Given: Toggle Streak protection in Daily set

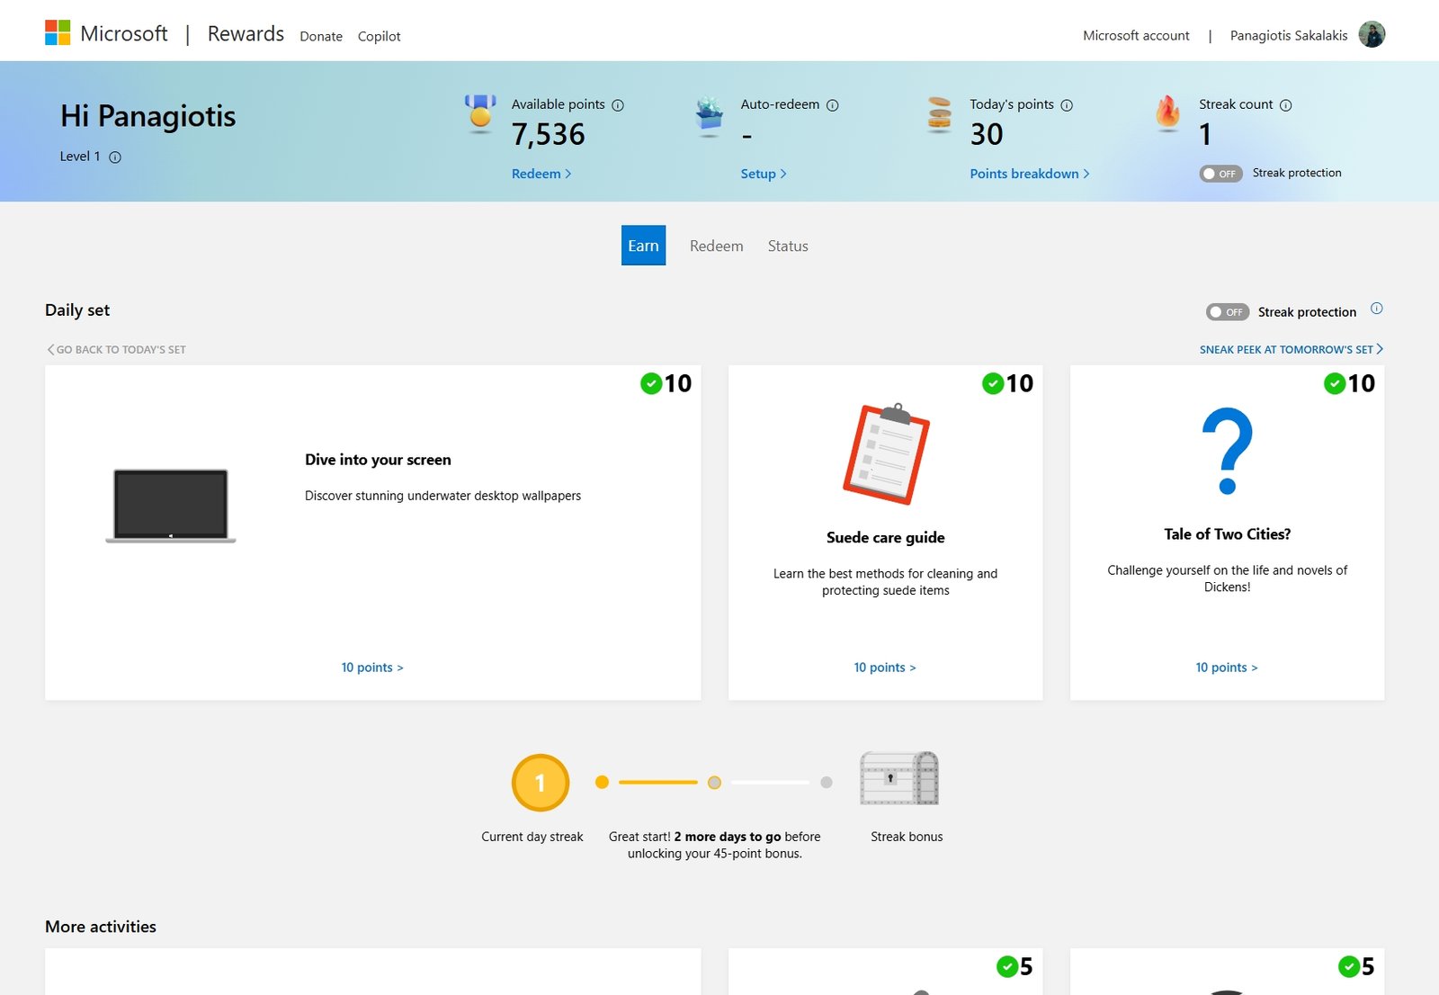Looking at the screenshot, I should pyautogui.click(x=1228, y=312).
